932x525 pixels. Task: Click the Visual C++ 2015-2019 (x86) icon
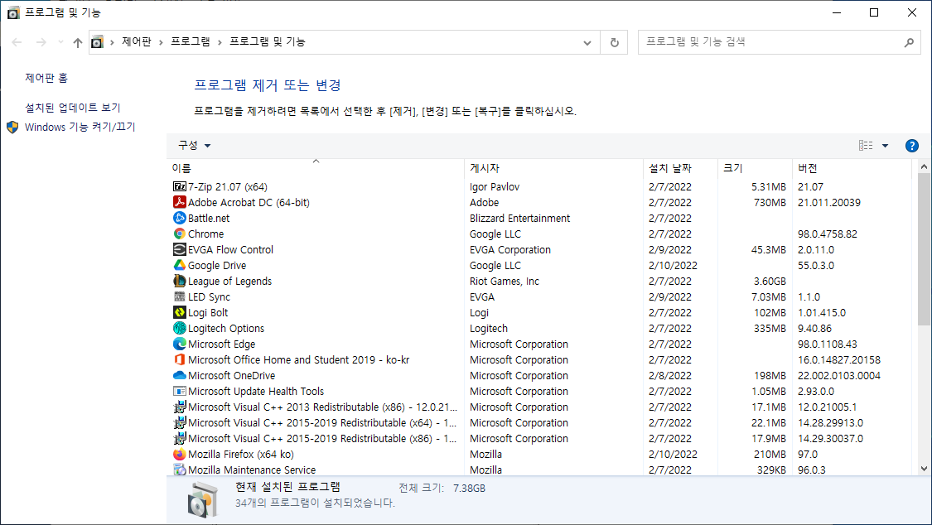coord(180,438)
